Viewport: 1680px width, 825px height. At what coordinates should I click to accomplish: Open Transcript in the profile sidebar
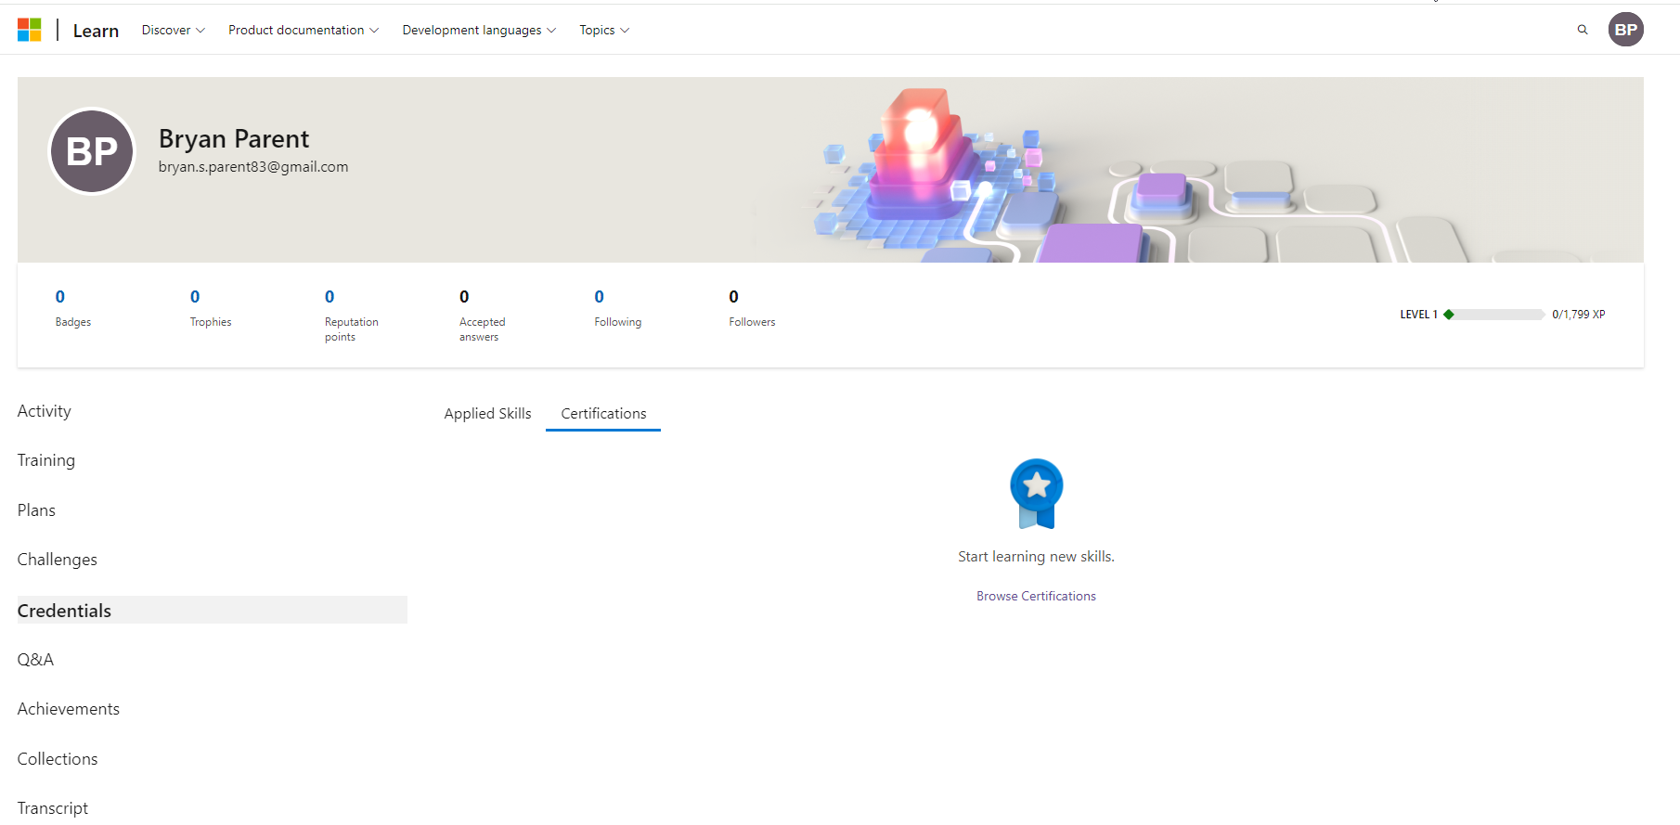coord(53,808)
